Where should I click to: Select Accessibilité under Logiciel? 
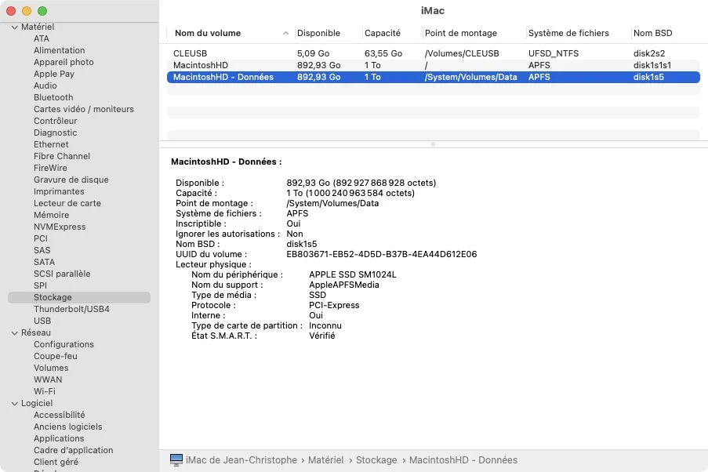coord(59,415)
